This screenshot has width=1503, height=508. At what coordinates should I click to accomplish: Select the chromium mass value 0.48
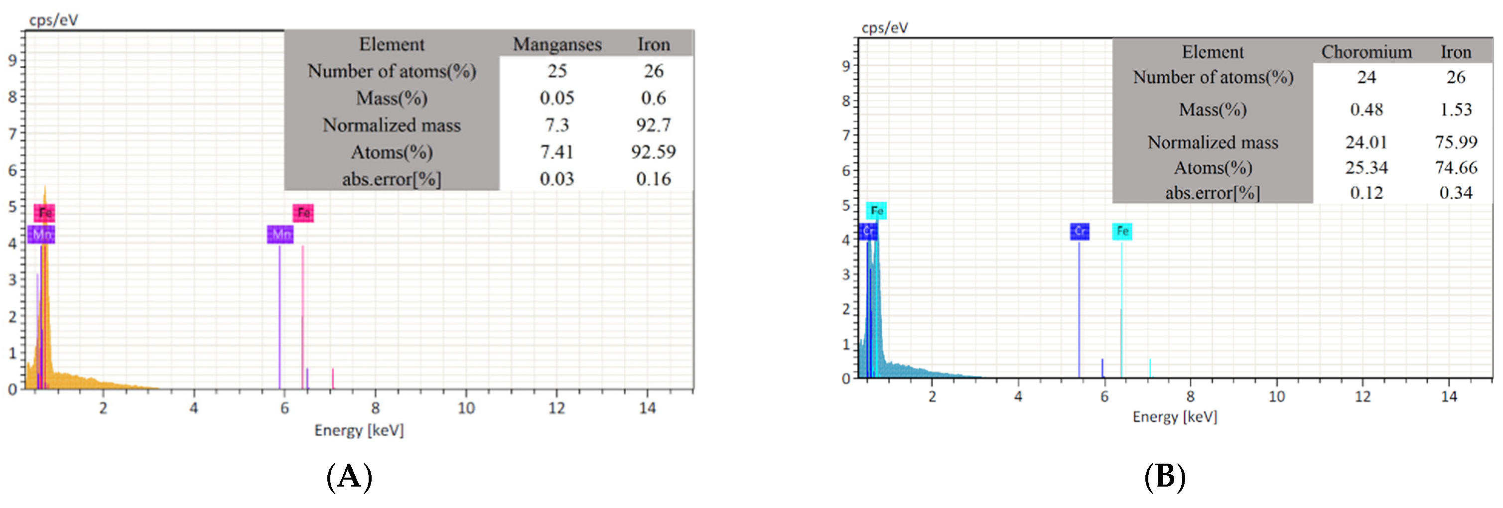(1366, 110)
